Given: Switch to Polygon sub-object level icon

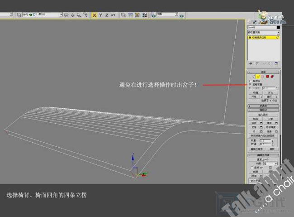Looking at the screenshot, I should pyautogui.click(x=268, y=77).
